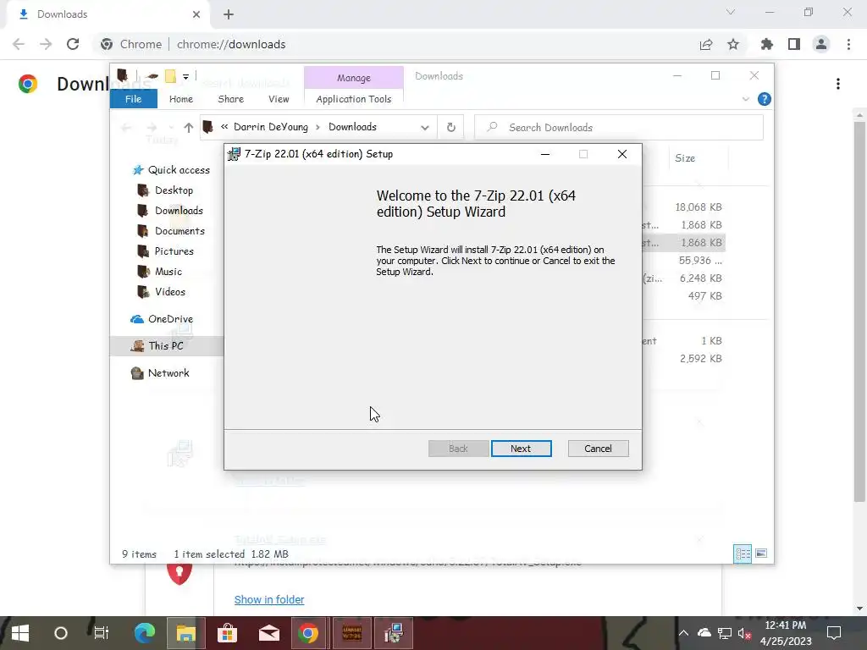
Task: Switch Explorer to large icons view
Action: click(761, 554)
